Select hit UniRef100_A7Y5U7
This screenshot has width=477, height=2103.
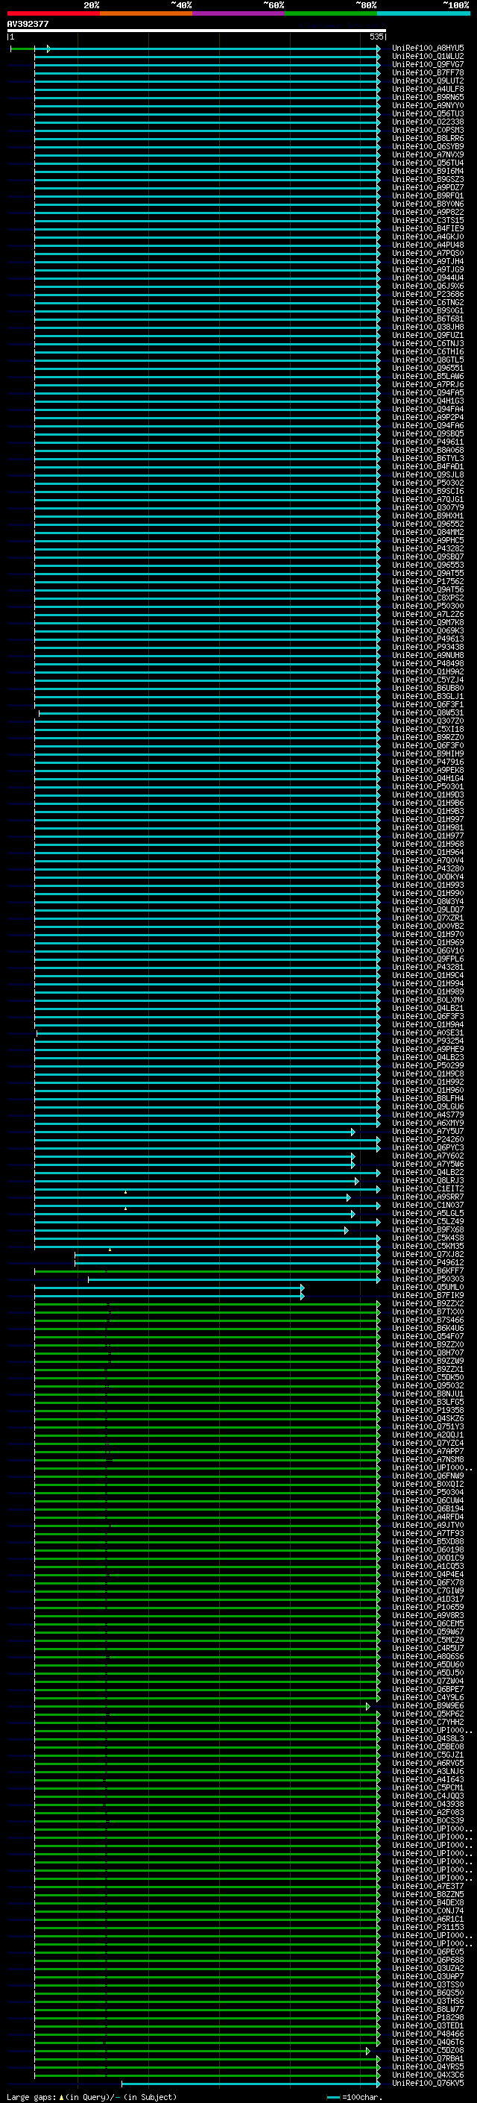tap(428, 1131)
